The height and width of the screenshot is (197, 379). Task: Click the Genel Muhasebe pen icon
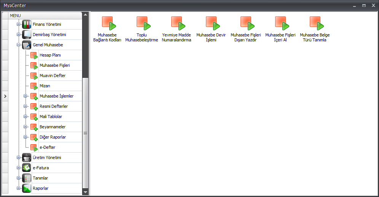[27, 45]
